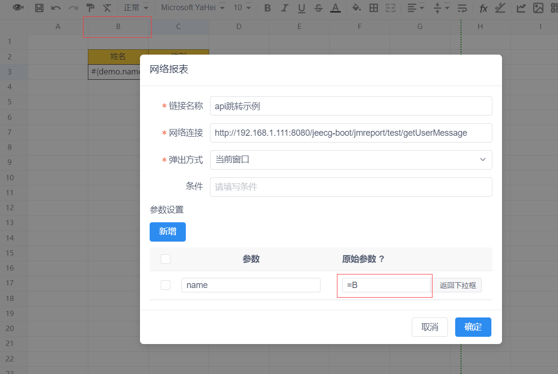558x374 pixels.
Task: Insert a picture via image icon
Action: (x=538, y=8)
